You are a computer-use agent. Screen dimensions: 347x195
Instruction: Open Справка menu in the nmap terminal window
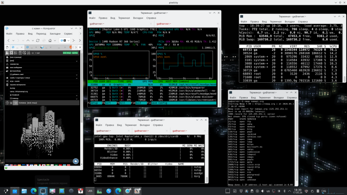point(291,97)
